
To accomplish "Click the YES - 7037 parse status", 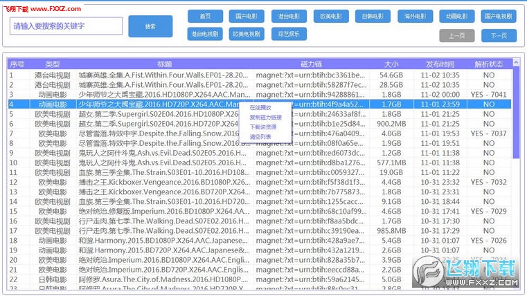I will (x=488, y=133).
